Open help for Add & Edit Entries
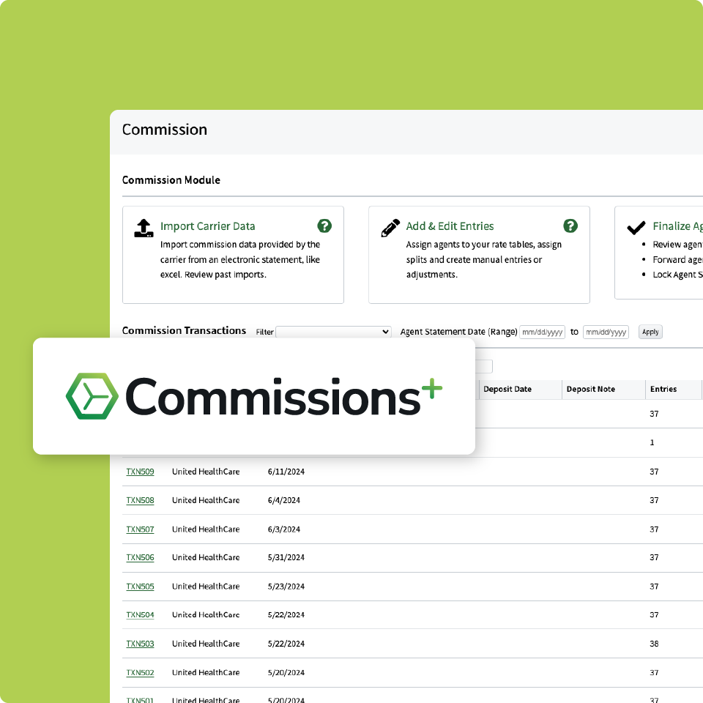703x703 pixels. 570,226
